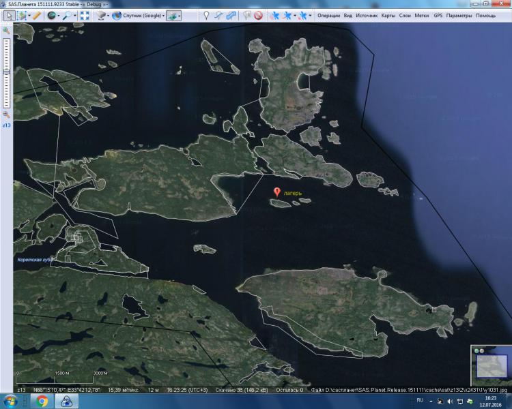Open the 'Метки' menu

coord(422,15)
